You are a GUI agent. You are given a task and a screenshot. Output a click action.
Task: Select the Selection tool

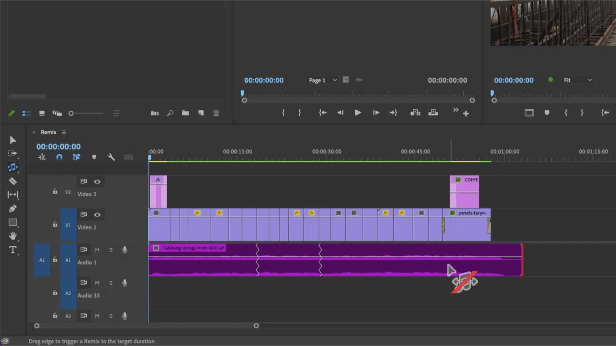coord(12,140)
